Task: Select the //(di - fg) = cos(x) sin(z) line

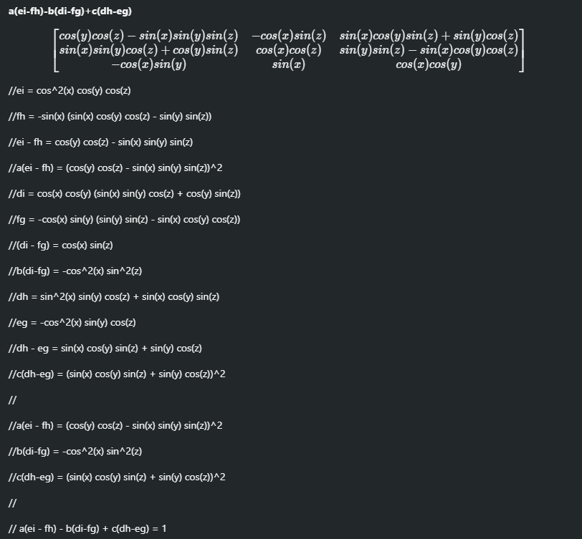Action: point(61,246)
